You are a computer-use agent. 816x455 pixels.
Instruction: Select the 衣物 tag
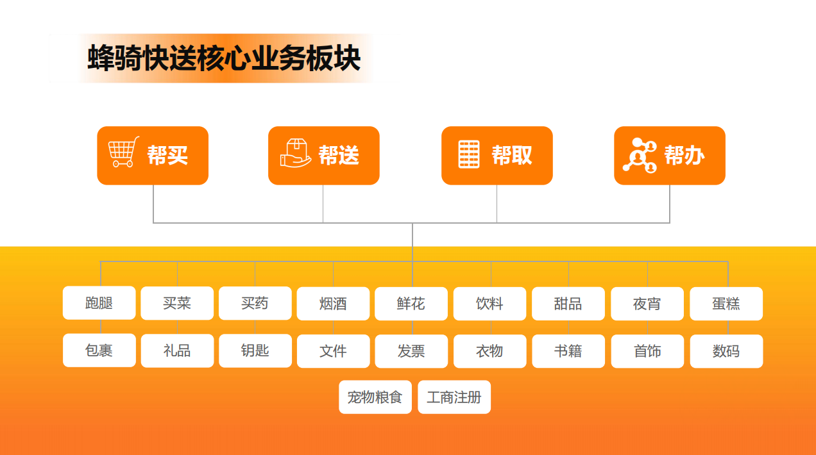point(489,351)
